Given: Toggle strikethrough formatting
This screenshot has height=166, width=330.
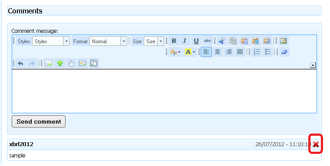Looking at the screenshot, I should (208, 41).
